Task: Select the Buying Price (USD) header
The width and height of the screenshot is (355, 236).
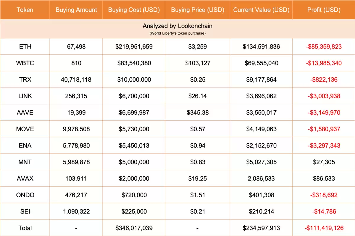Action: click(x=197, y=10)
